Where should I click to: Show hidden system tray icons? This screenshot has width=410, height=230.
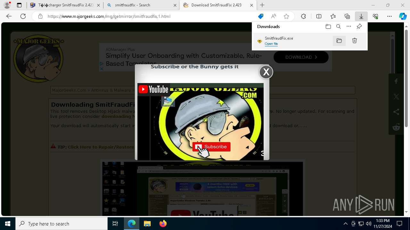[345, 224]
